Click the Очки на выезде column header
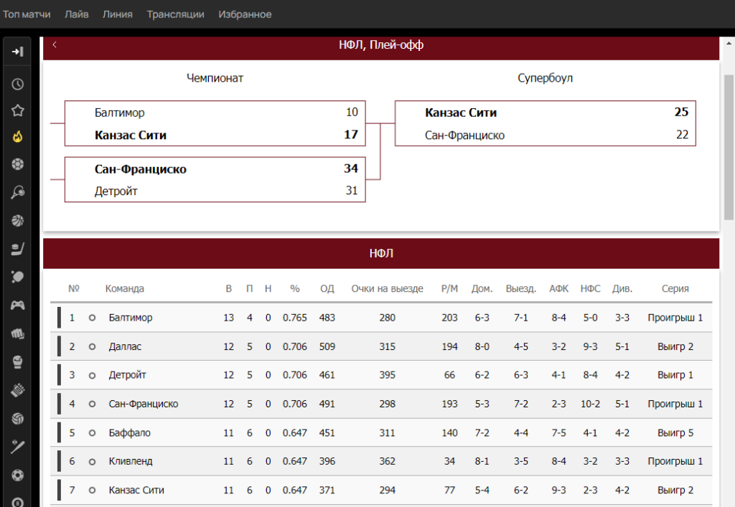The width and height of the screenshot is (735, 507). pyautogui.click(x=387, y=288)
